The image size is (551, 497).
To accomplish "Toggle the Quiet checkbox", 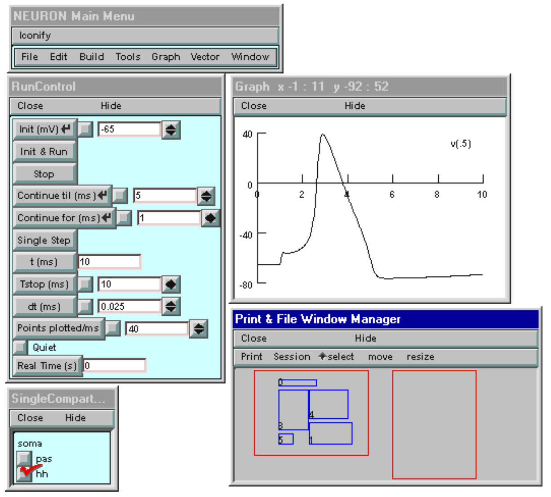I will (20, 347).
